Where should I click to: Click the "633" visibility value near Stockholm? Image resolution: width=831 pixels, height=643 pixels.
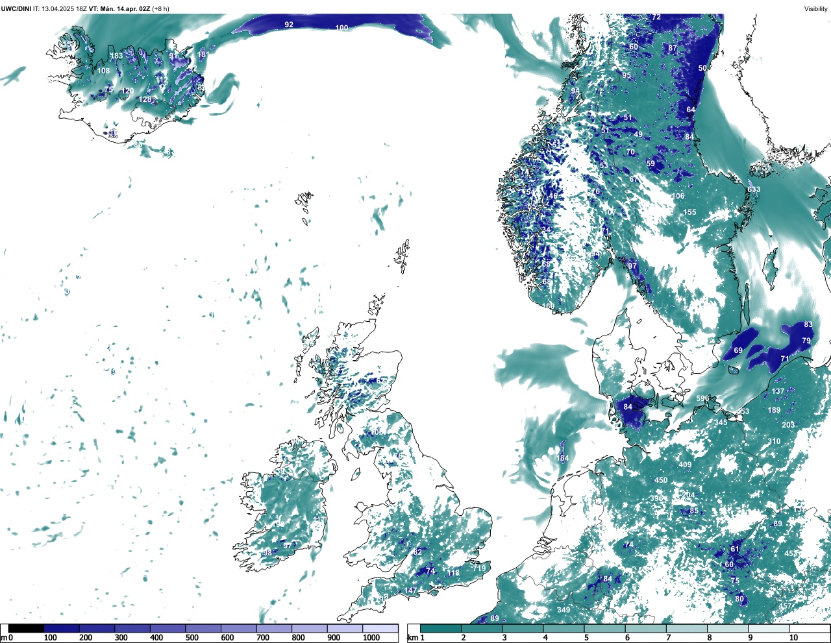[x=753, y=190]
